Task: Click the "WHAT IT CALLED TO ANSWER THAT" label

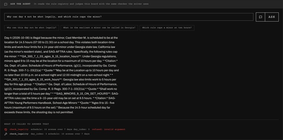Action: tap(27, 124)
